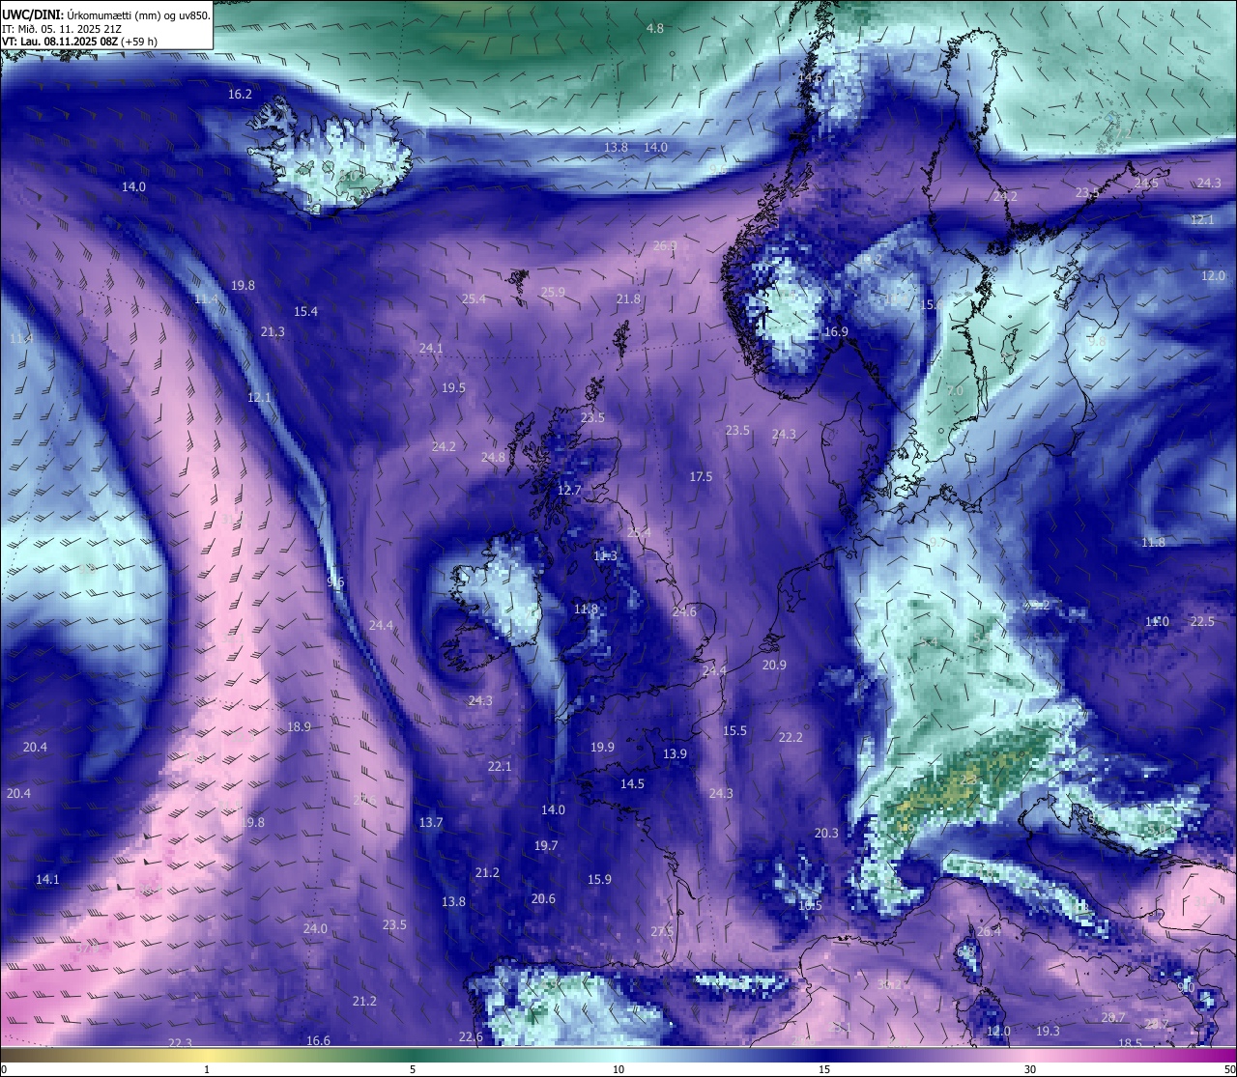Select the 24.6 value over East Anglia
This screenshot has width=1237, height=1077.
684,612
